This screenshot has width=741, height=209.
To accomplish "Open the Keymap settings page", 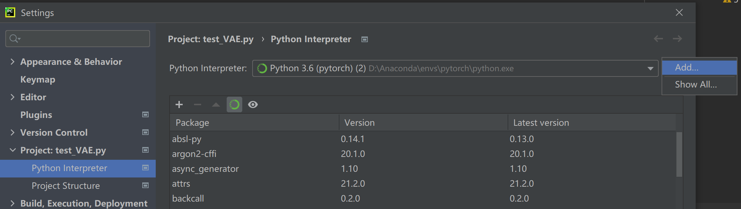I will click(38, 79).
